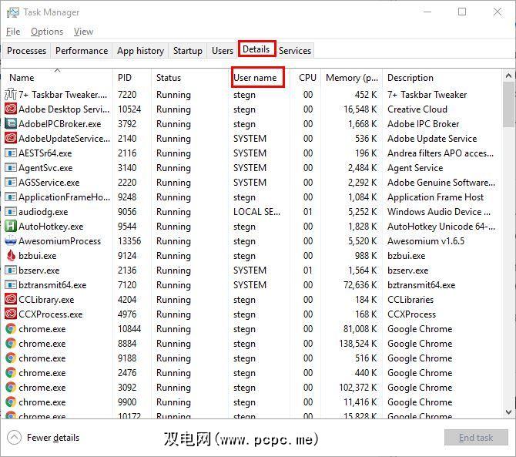
Task: Click the scrollbar down arrow
Action: click(508, 412)
